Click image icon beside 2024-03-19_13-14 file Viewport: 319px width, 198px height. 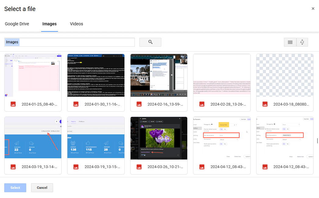click(x=13, y=167)
